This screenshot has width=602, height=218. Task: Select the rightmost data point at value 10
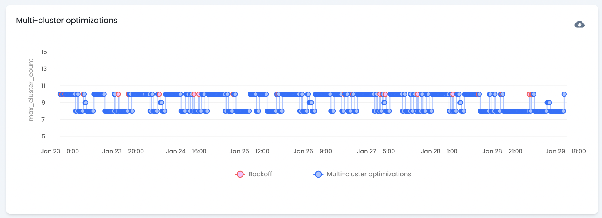click(x=564, y=94)
